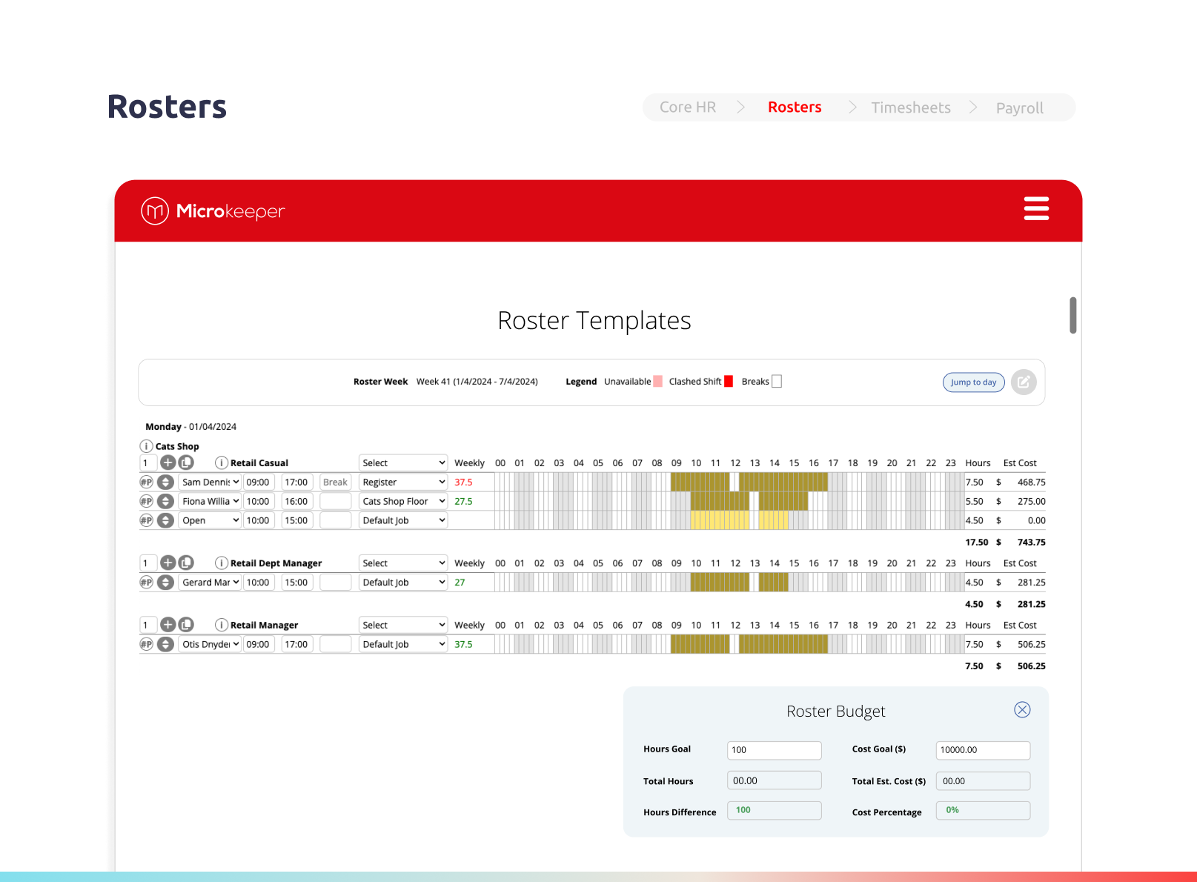Image resolution: width=1197 pixels, height=882 pixels.
Task: Open the hamburger menu icon
Action: (x=1036, y=209)
